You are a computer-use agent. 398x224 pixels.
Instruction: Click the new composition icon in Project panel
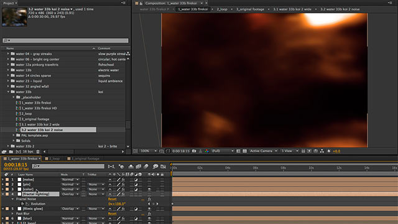click(18, 152)
